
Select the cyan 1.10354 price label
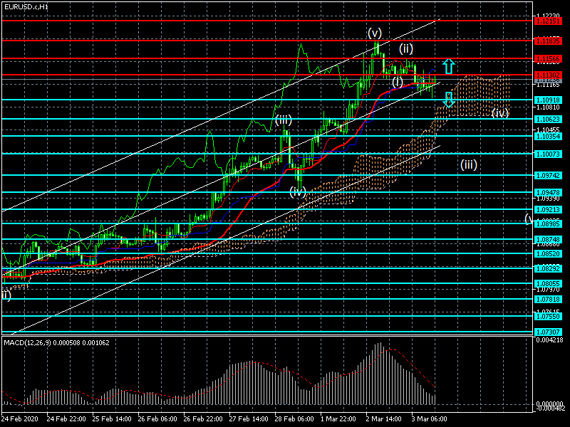pyautogui.click(x=548, y=136)
